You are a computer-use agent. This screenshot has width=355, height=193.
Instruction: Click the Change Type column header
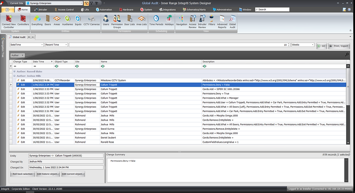[x=22, y=61]
